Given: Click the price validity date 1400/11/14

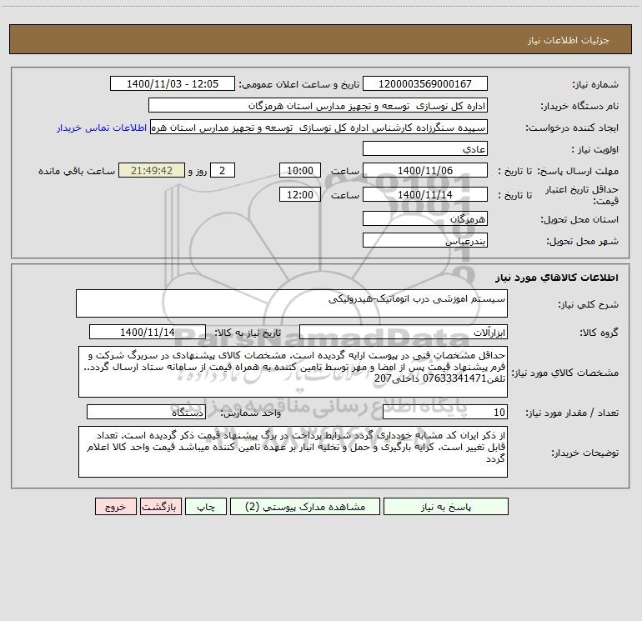Looking at the screenshot, I should (x=425, y=194).
